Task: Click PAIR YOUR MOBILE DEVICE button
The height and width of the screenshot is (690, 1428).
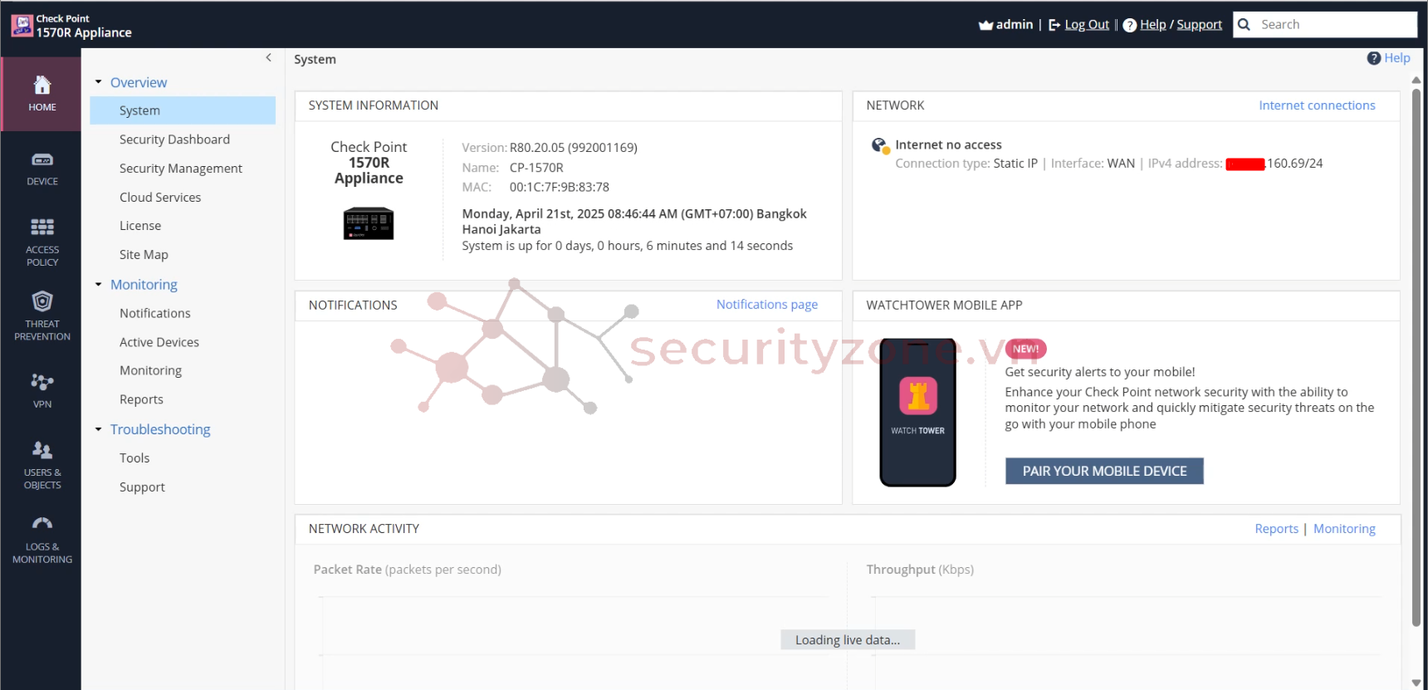Action: pyautogui.click(x=1104, y=471)
